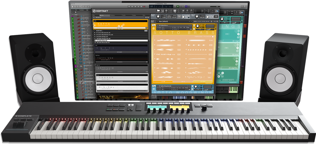Show the Kontakt on-screen Keyboard icon
This screenshot has height=144, width=316.
point(175,10)
